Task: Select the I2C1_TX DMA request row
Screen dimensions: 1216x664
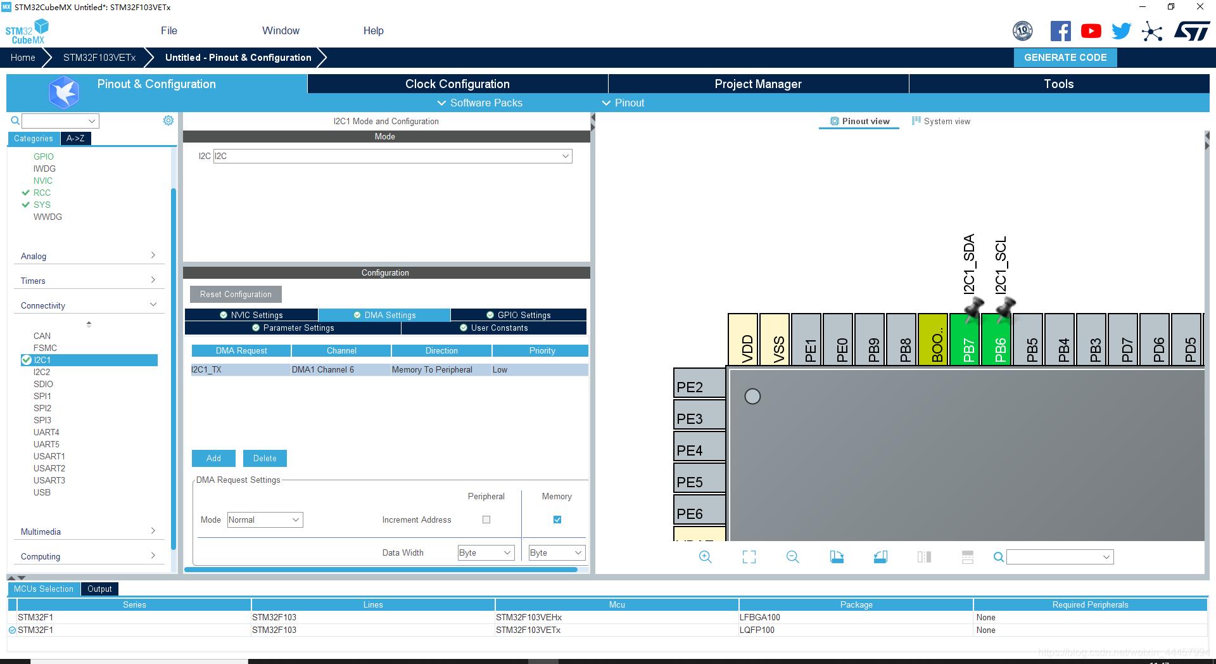Action: (389, 369)
